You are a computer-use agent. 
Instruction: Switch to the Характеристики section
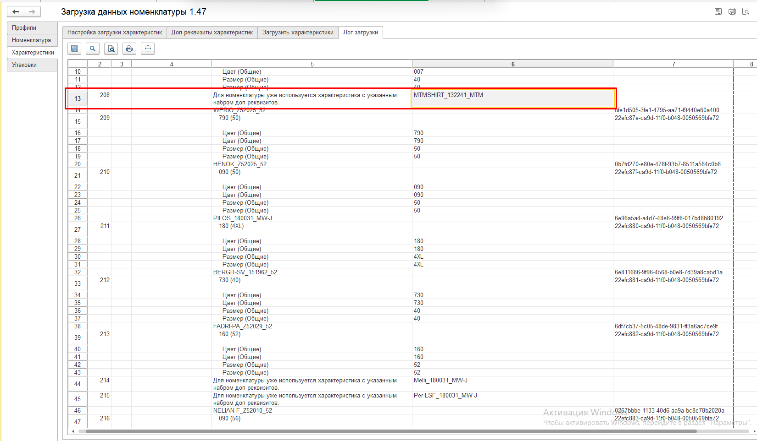coord(32,53)
